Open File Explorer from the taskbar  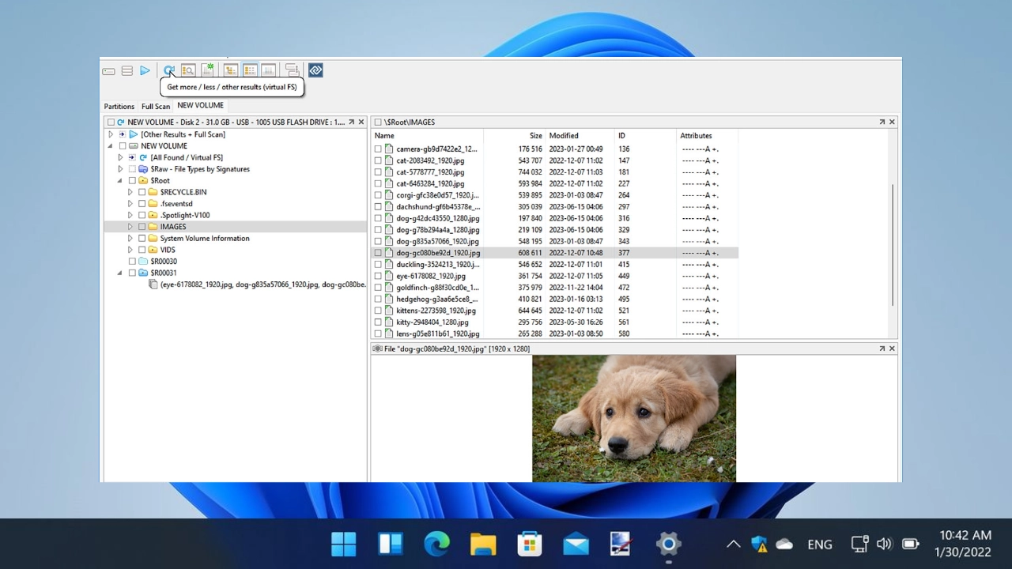483,544
